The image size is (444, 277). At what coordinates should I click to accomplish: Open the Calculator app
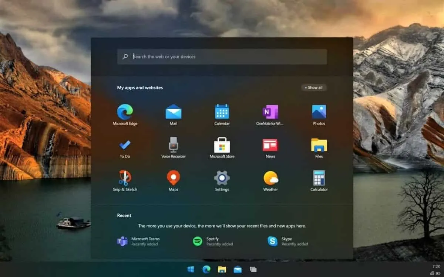[319, 178]
